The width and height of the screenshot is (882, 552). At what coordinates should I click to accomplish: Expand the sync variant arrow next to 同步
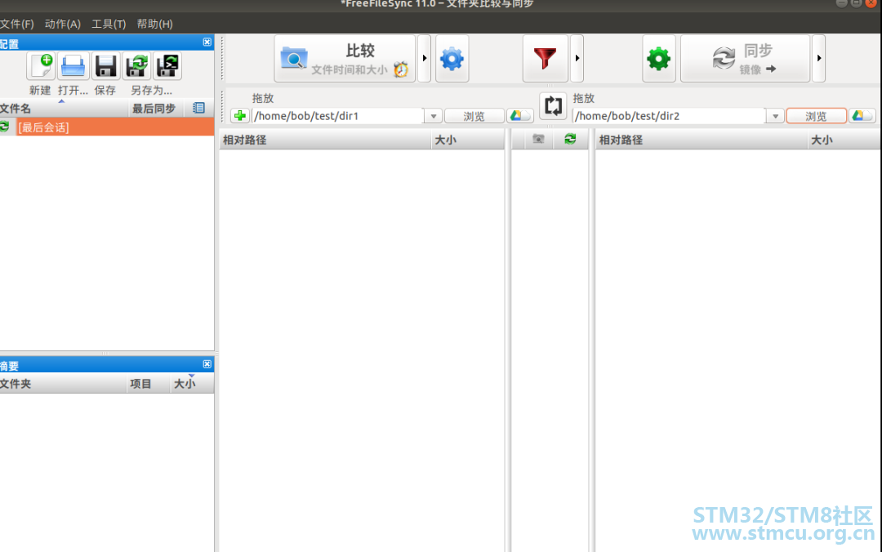pyautogui.click(x=819, y=59)
